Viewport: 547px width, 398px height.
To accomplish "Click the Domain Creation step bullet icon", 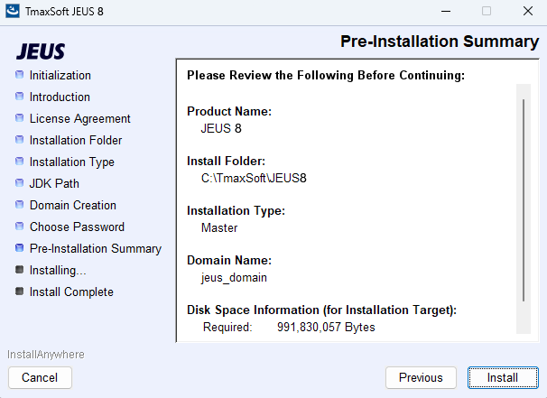I will click(20, 204).
